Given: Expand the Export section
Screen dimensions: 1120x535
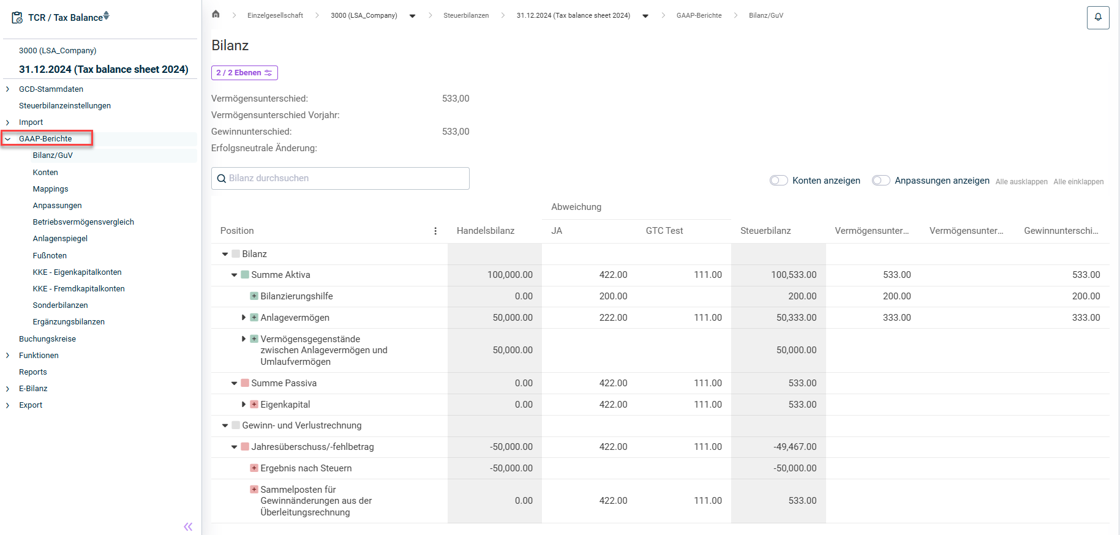Looking at the screenshot, I should click(x=7, y=405).
